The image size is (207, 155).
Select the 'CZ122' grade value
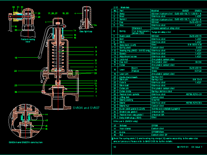click(198, 71)
